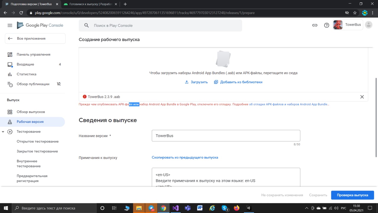Click the copy link icon in header
This screenshot has width=378, height=213.
[x=315, y=25]
